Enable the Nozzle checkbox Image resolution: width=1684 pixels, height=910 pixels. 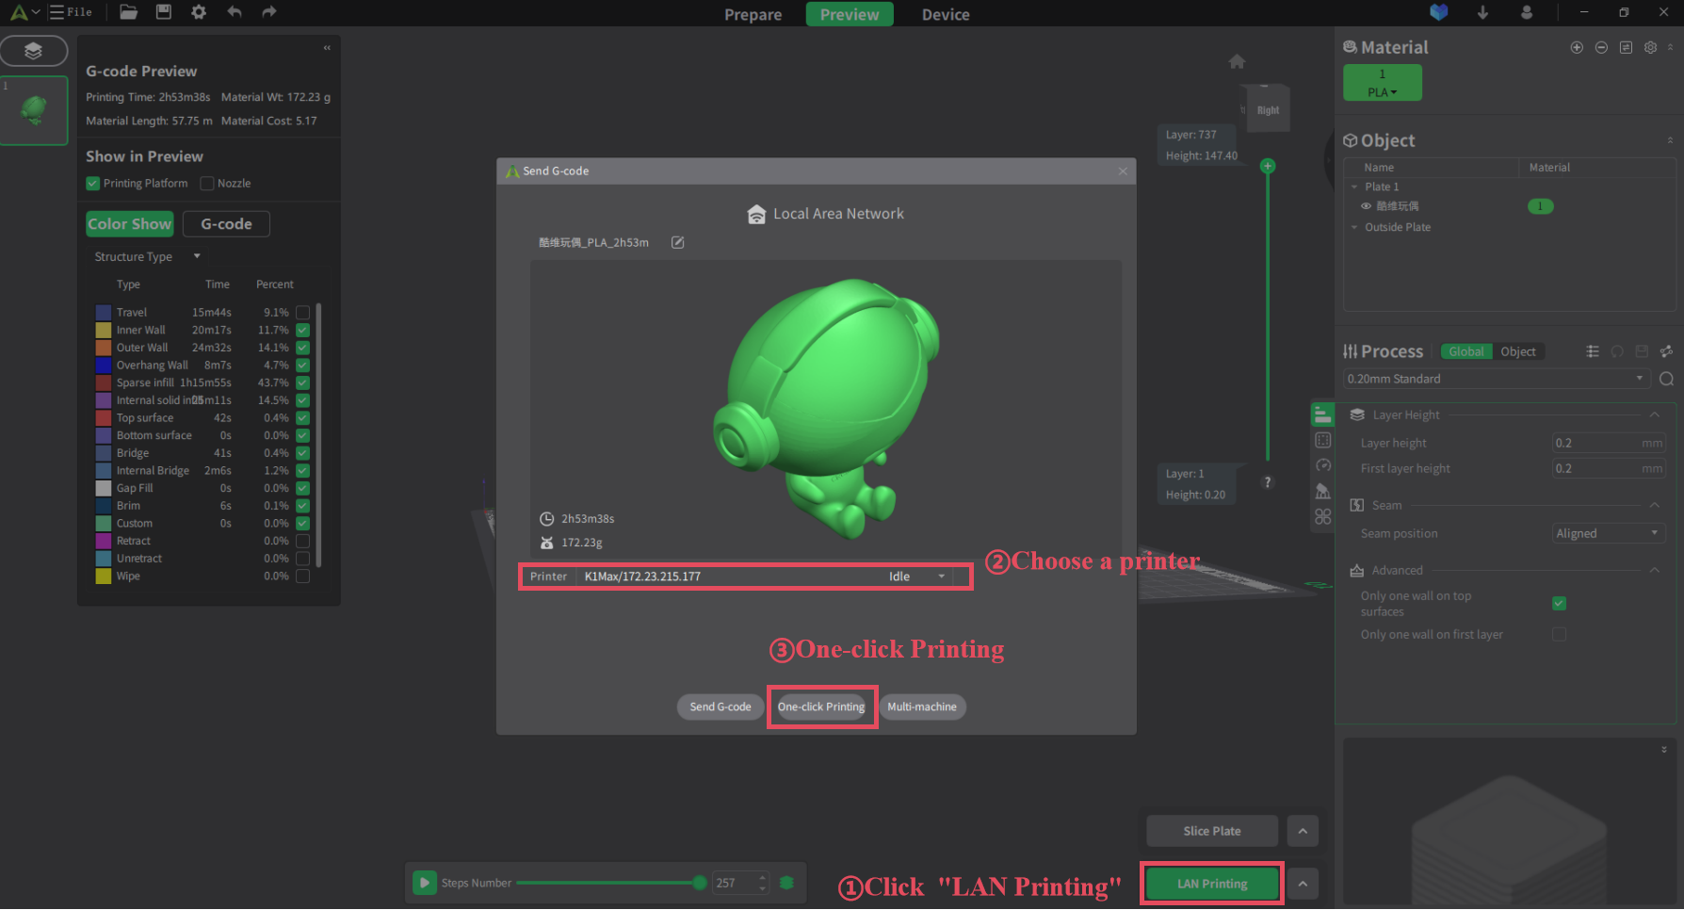[x=207, y=184]
